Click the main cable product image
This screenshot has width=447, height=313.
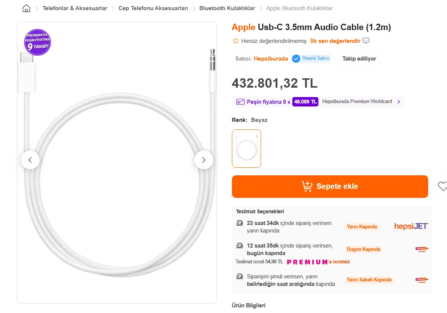coord(117,188)
